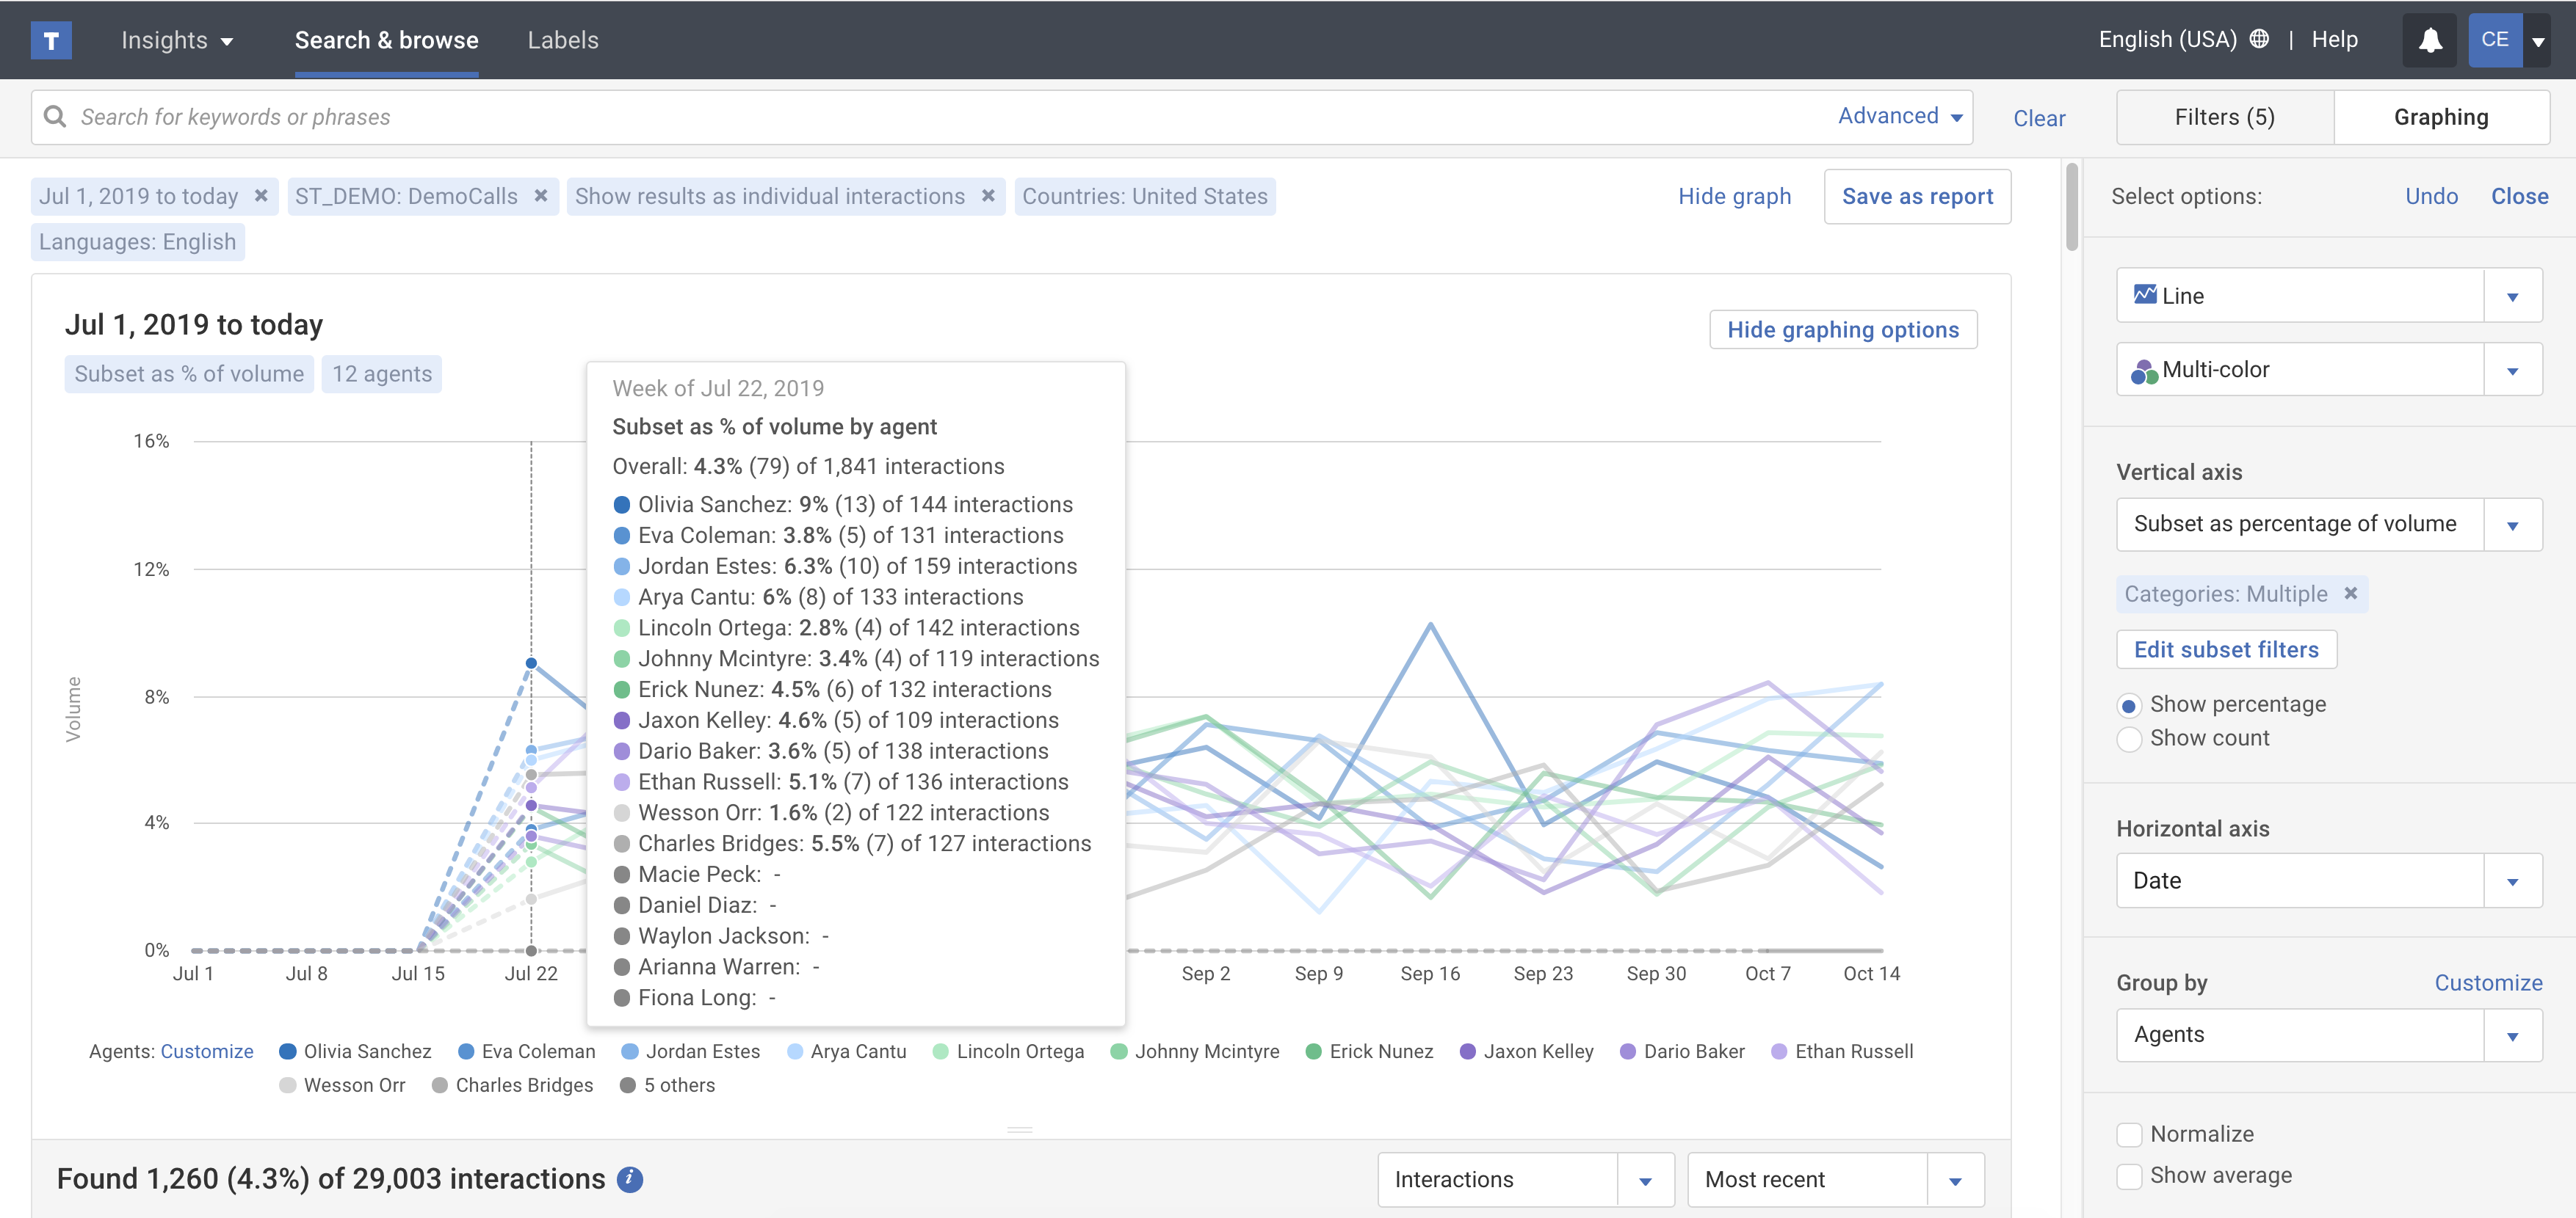Click Olivia Sanchez legend color dot
2576x1218 pixels.
288,1051
